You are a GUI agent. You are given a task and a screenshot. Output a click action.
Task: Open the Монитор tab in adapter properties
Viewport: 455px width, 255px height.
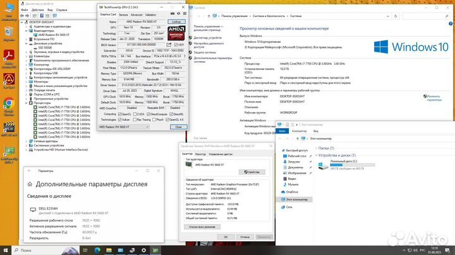point(200,154)
